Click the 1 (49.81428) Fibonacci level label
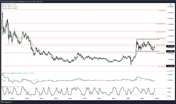This screenshot has width=176, height=104. pyautogui.click(x=162, y=11)
